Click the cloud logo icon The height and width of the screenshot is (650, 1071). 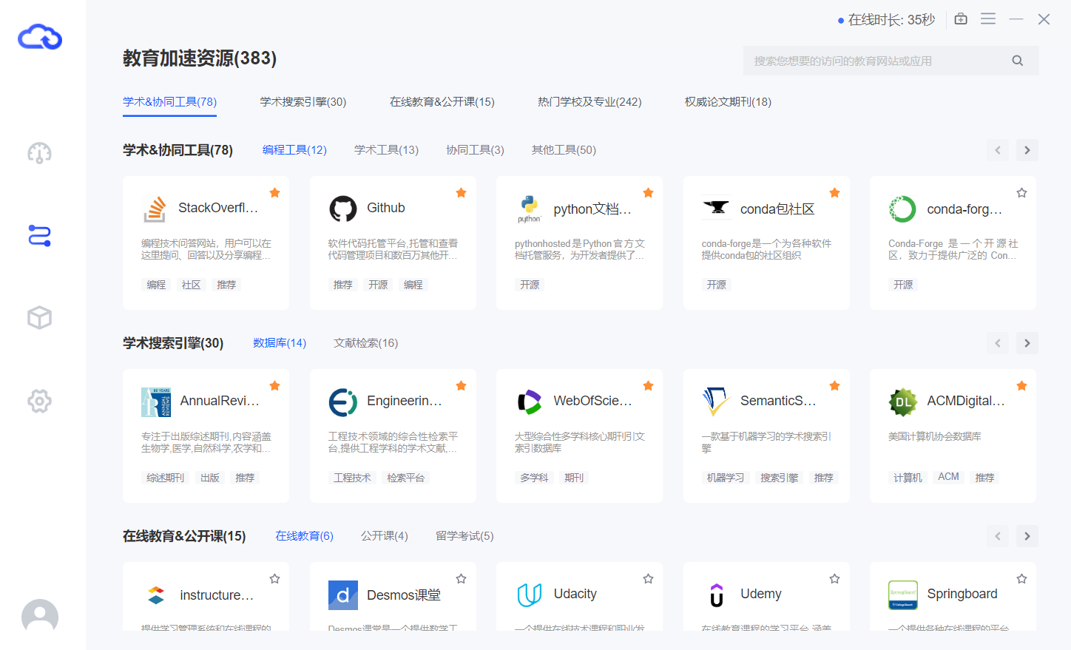(40, 37)
